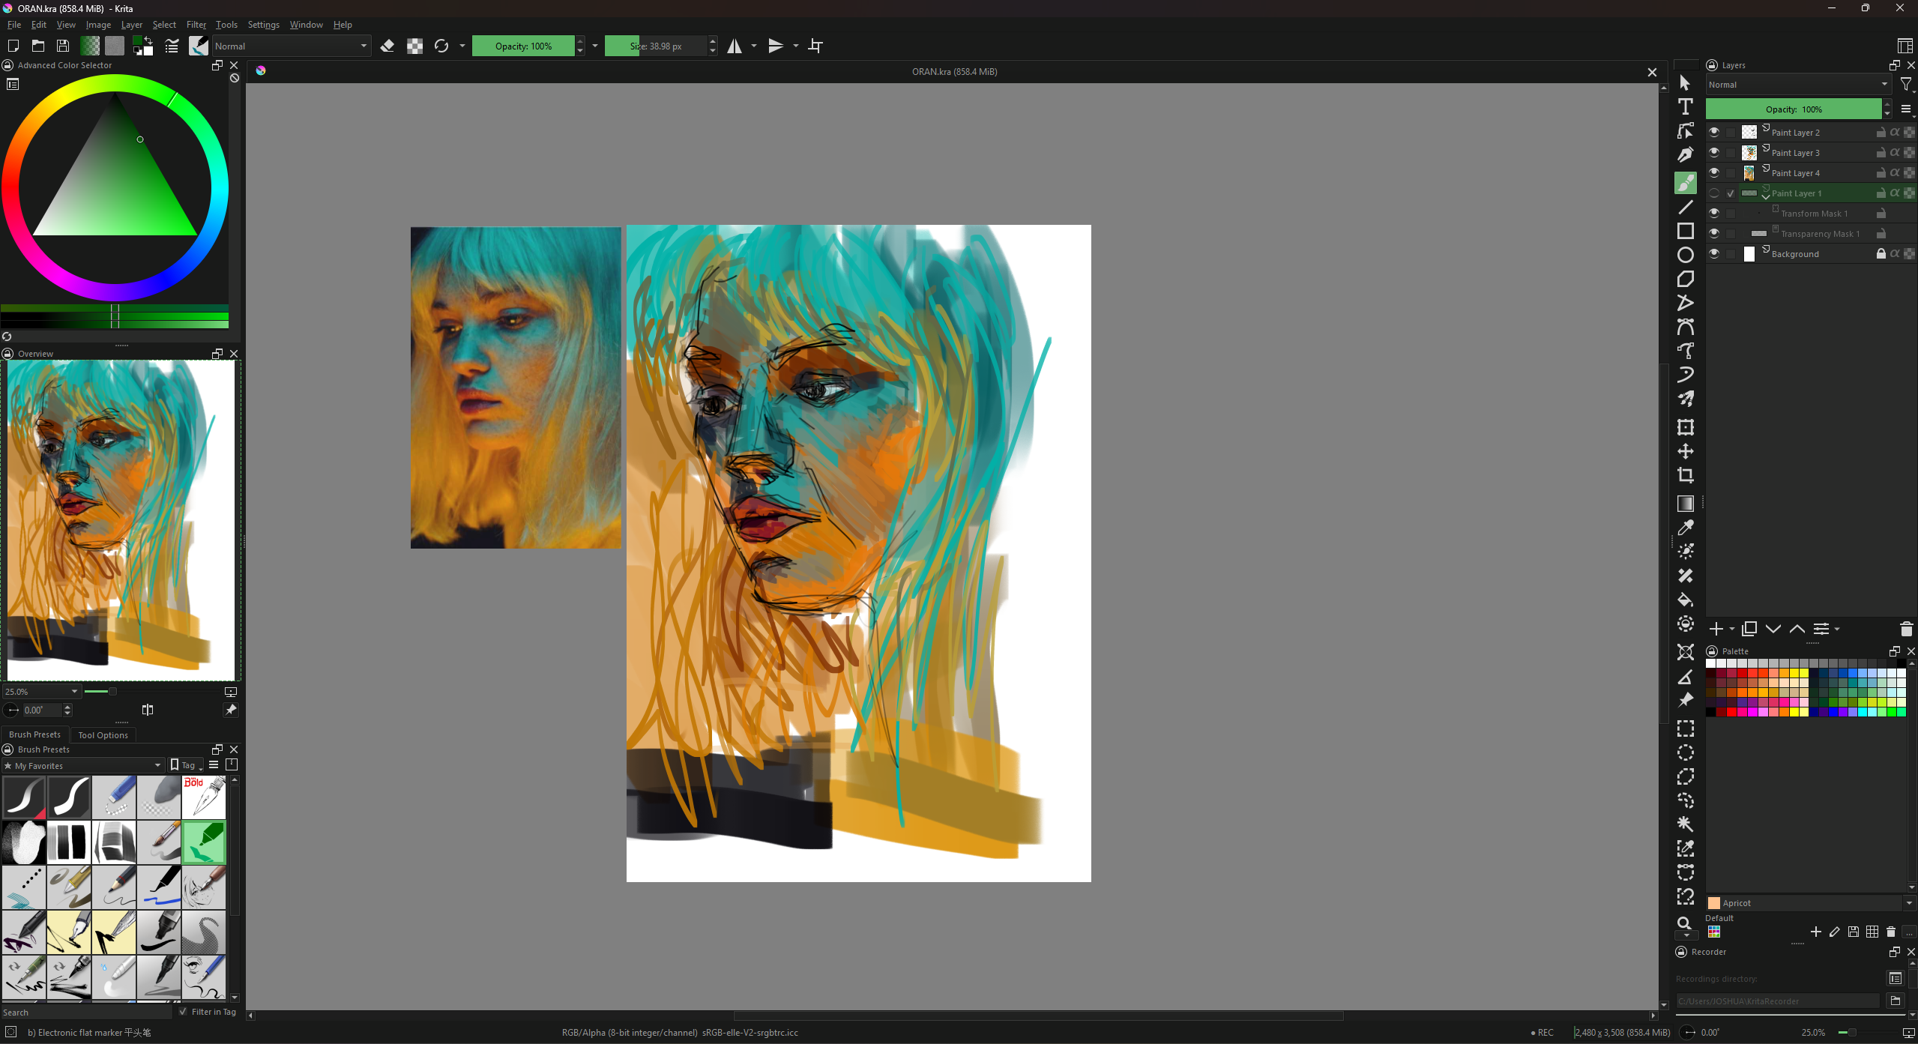Viewport: 1918px width, 1044px height.
Task: Select the Text tool in toolbox
Action: [x=1685, y=106]
